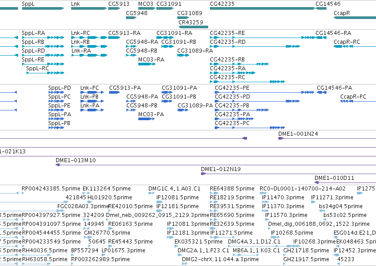The width and height of the screenshot is (376, 266).
Task: Click EST GM26770.5prime
Action: (107, 233)
